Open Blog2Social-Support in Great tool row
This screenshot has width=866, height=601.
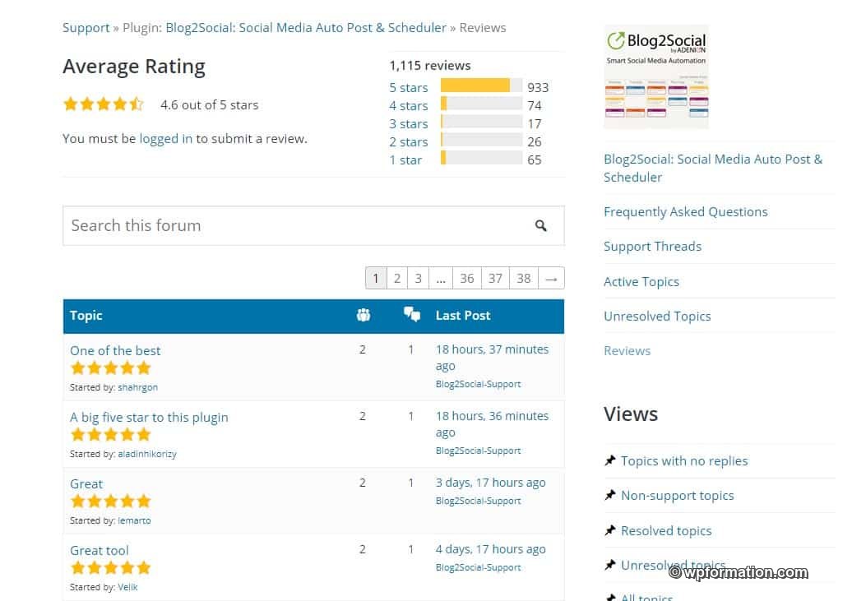(x=479, y=567)
